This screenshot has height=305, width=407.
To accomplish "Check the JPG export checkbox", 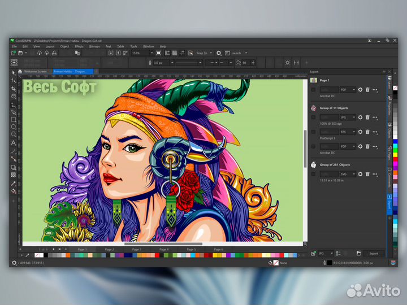I will pyautogui.click(x=314, y=117).
